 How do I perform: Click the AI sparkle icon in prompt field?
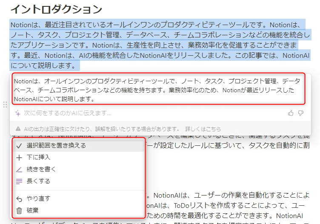click(18, 113)
